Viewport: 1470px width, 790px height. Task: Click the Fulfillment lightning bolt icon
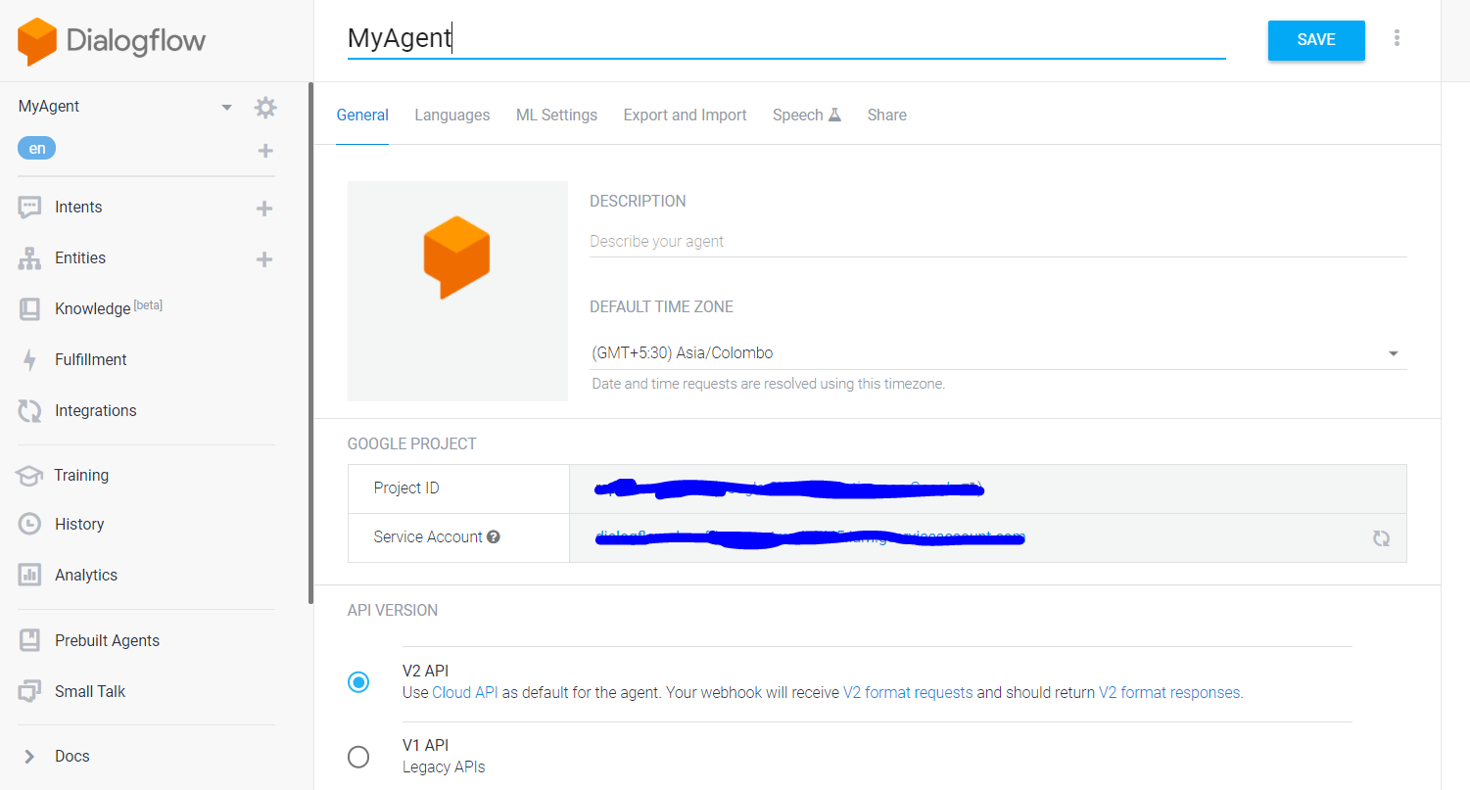[29, 360]
